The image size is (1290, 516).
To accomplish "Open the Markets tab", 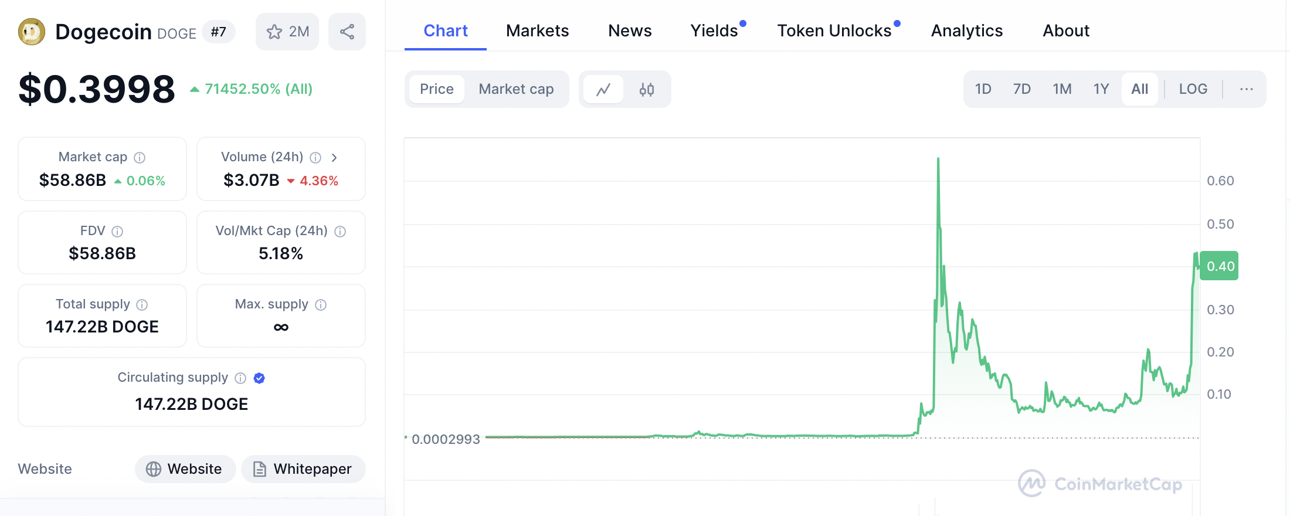I will (x=538, y=30).
